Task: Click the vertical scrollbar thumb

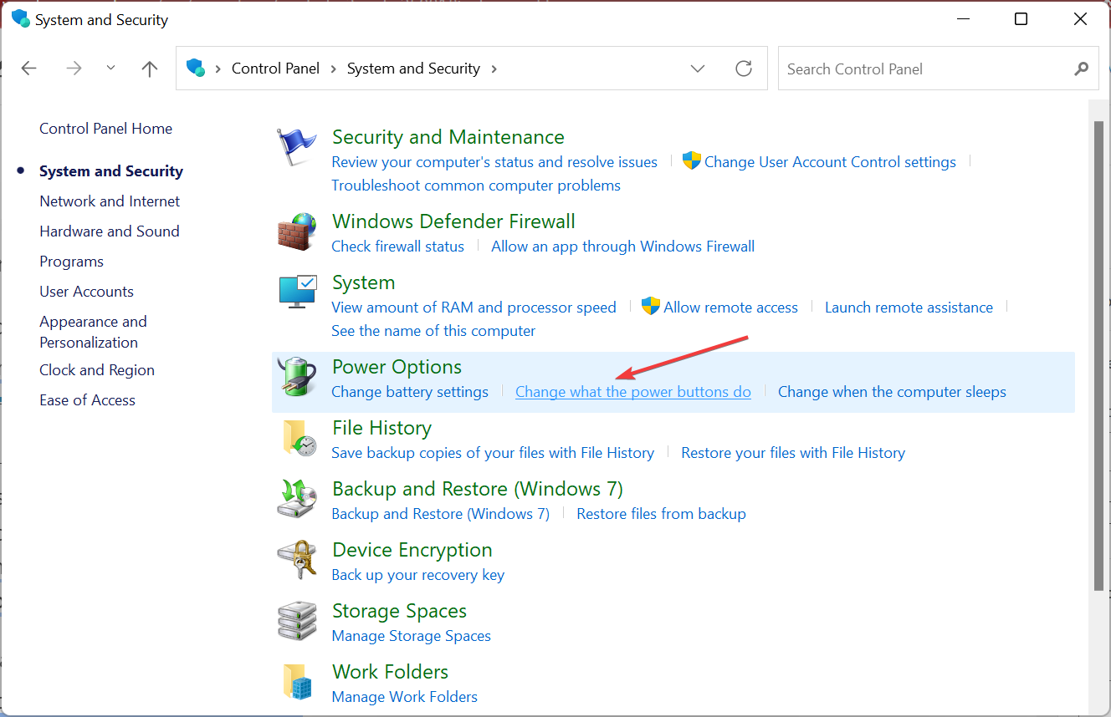Action: point(1098,354)
